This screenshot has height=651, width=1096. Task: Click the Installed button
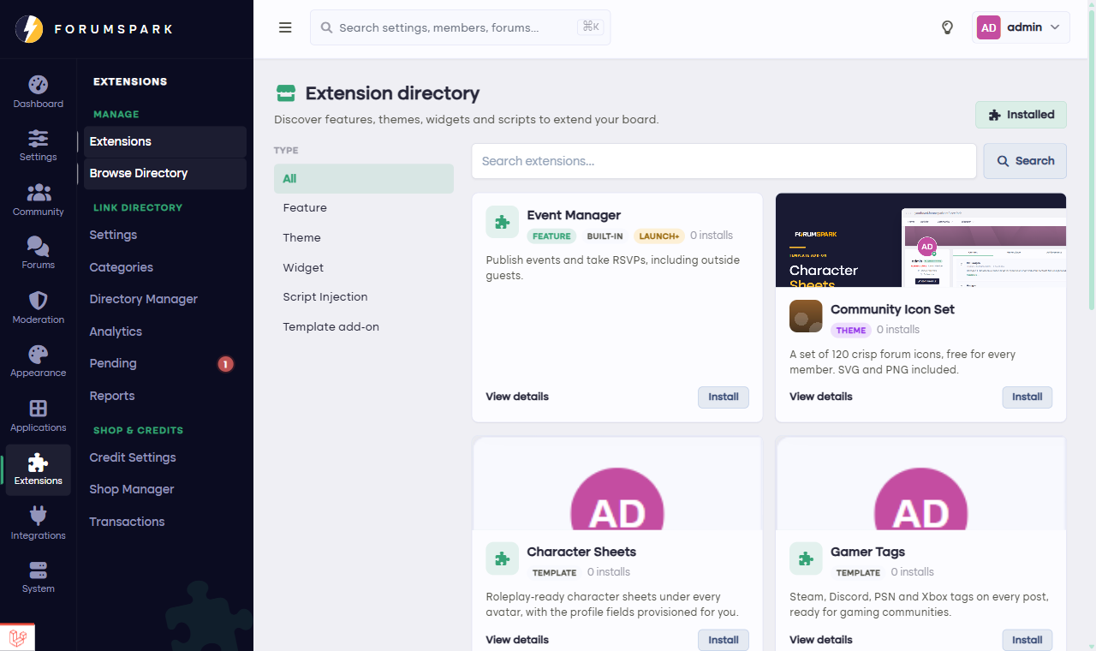(x=1021, y=115)
